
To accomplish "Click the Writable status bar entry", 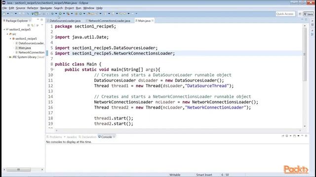I will point(175,175).
